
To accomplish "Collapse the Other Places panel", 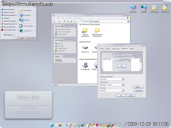I will 75,40.
